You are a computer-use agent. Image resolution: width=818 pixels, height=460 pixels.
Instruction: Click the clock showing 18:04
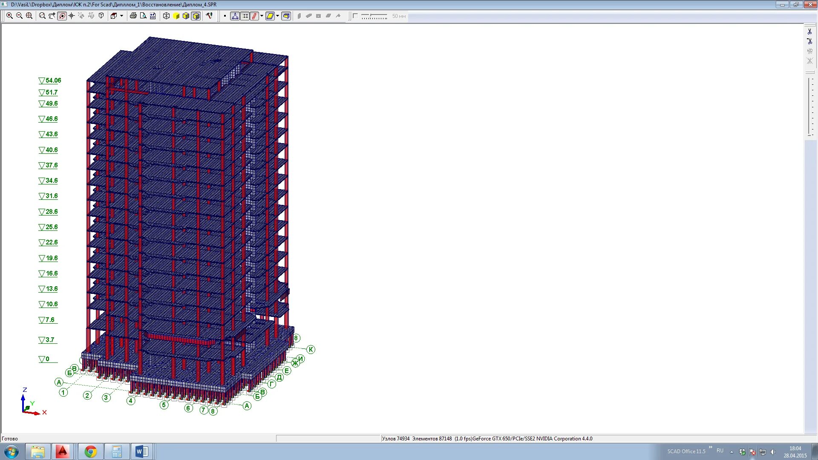coord(795,448)
